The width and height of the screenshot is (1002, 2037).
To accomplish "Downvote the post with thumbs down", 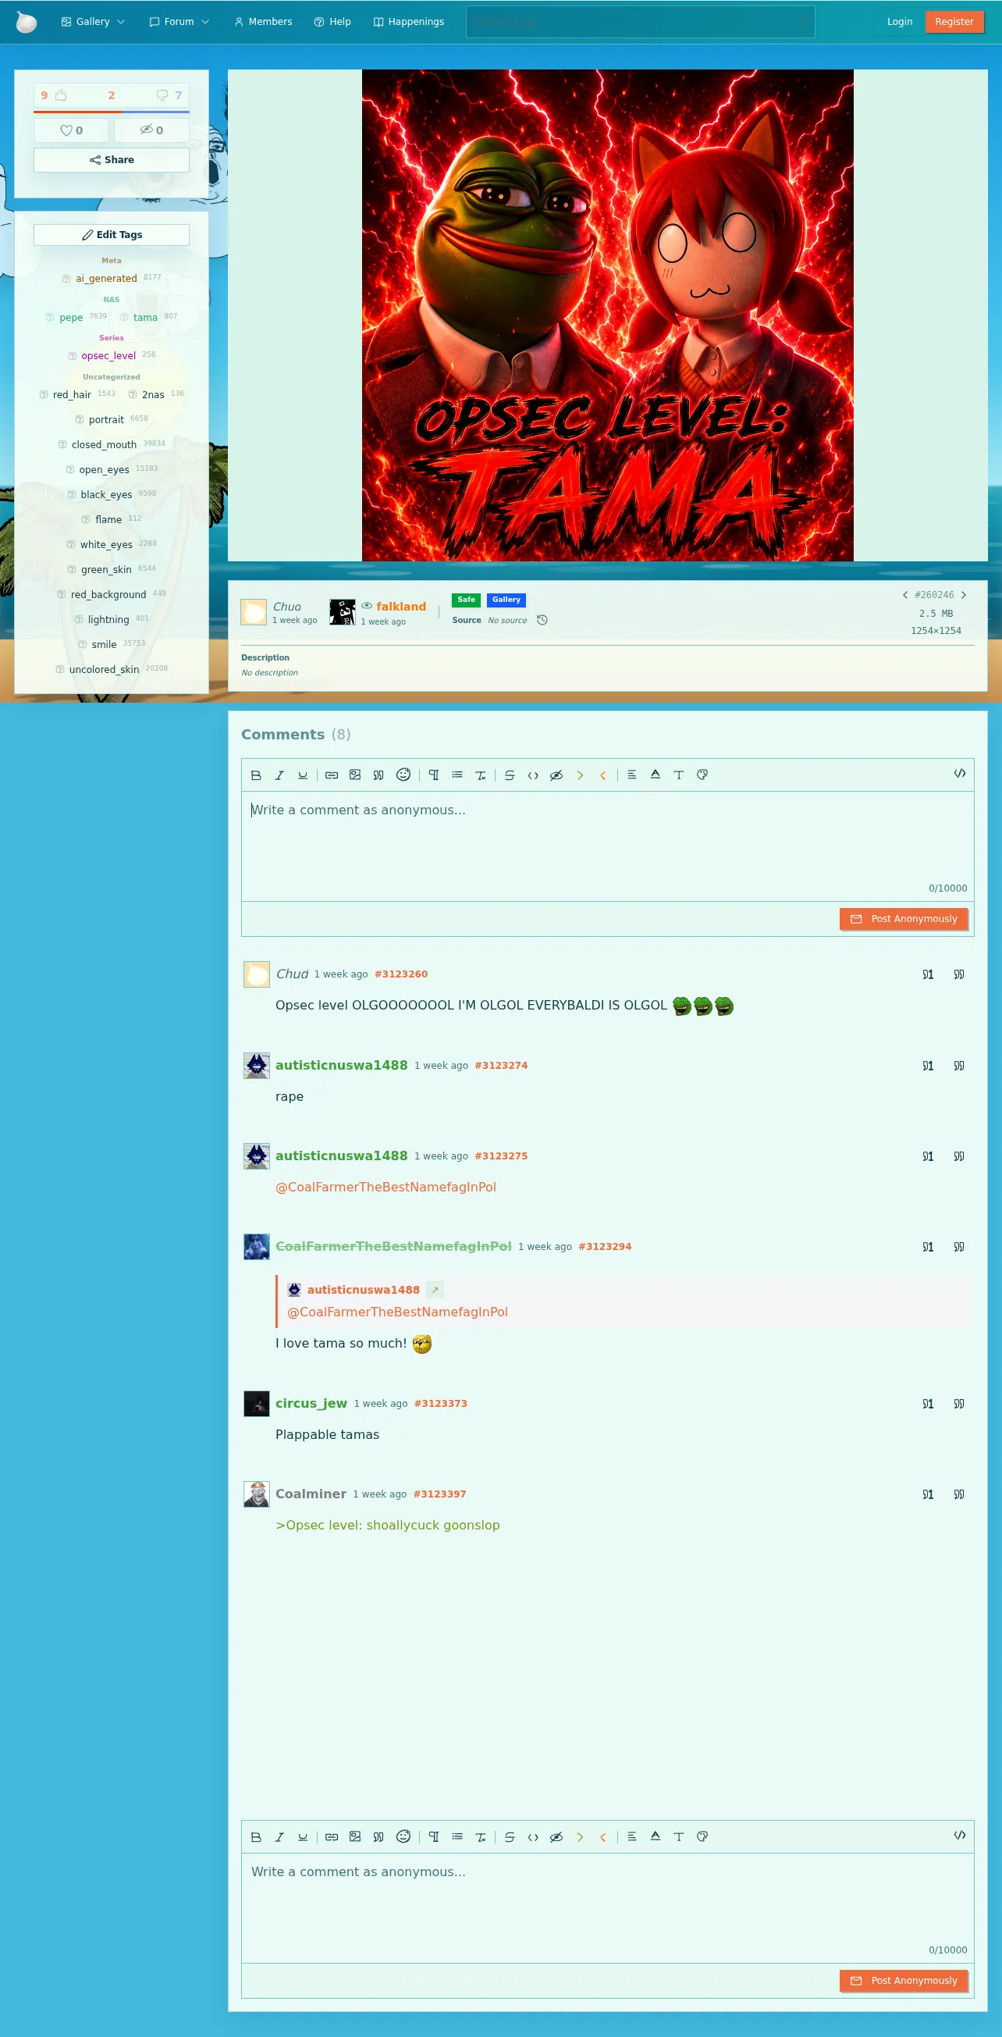I will coord(162,95).
